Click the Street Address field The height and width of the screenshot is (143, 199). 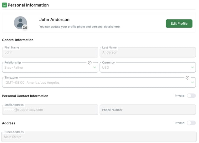click(99, 137)
